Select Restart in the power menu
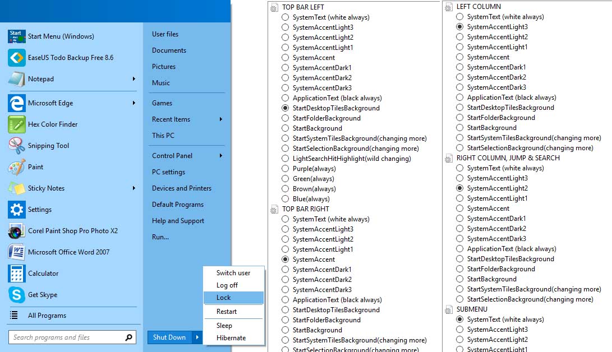Viewport: 612px width, 352px height. click(233, 312)
